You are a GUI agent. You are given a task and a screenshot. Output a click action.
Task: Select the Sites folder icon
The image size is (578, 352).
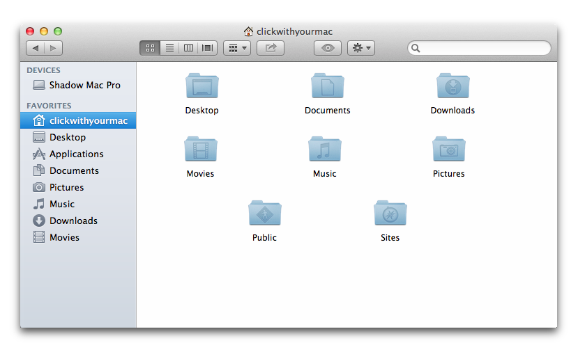click(390, 213)
